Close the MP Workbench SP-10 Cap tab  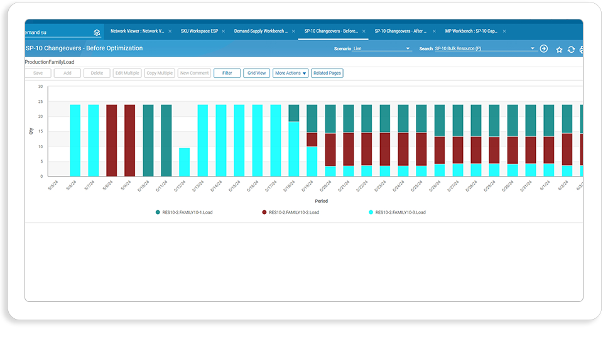click(504, 31)
